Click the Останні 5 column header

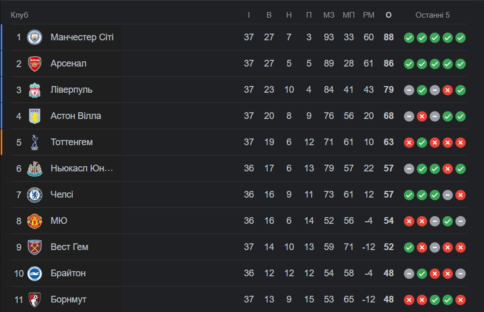tap(432, 15)
